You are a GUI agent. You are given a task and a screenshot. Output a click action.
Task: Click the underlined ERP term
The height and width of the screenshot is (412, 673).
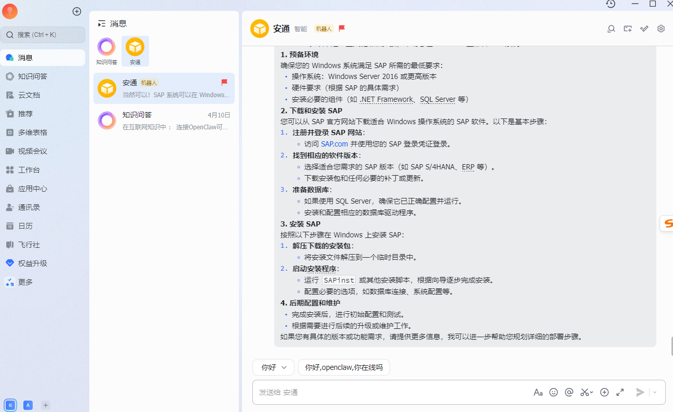(468, 167)
